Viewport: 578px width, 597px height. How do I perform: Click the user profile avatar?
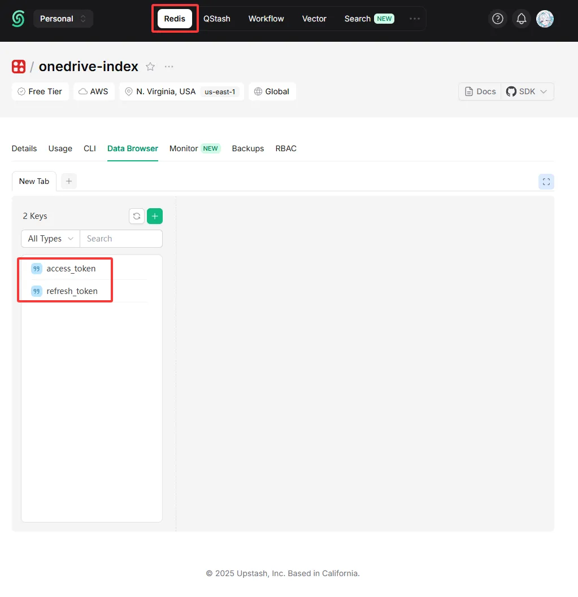pyautogui.click(x=545, y=19)
